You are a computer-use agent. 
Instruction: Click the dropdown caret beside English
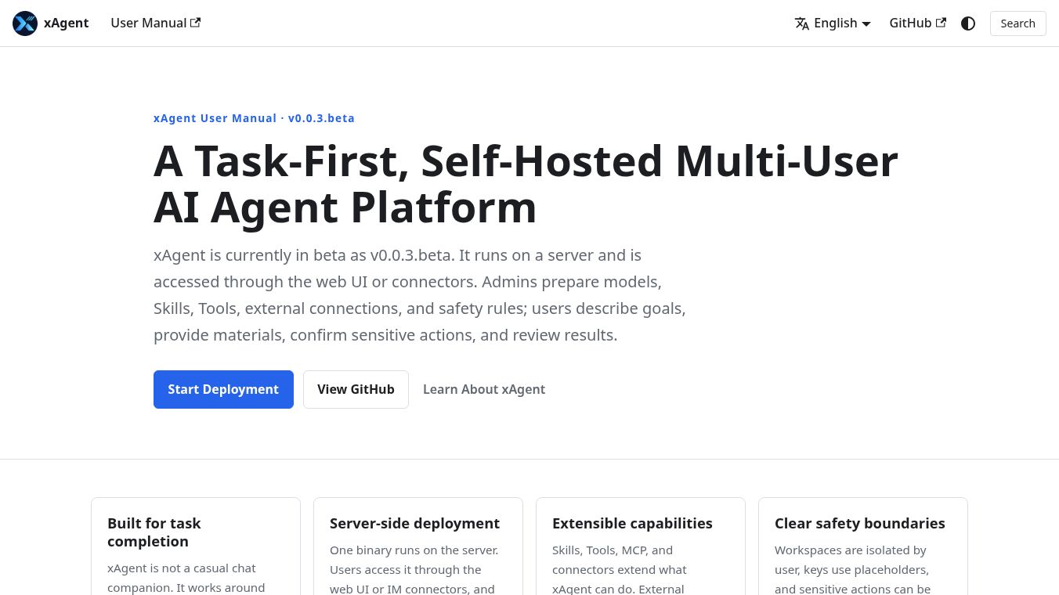point(866,24)
